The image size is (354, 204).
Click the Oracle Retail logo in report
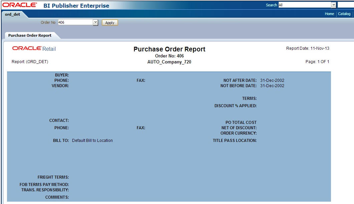(x=34, y=48)
